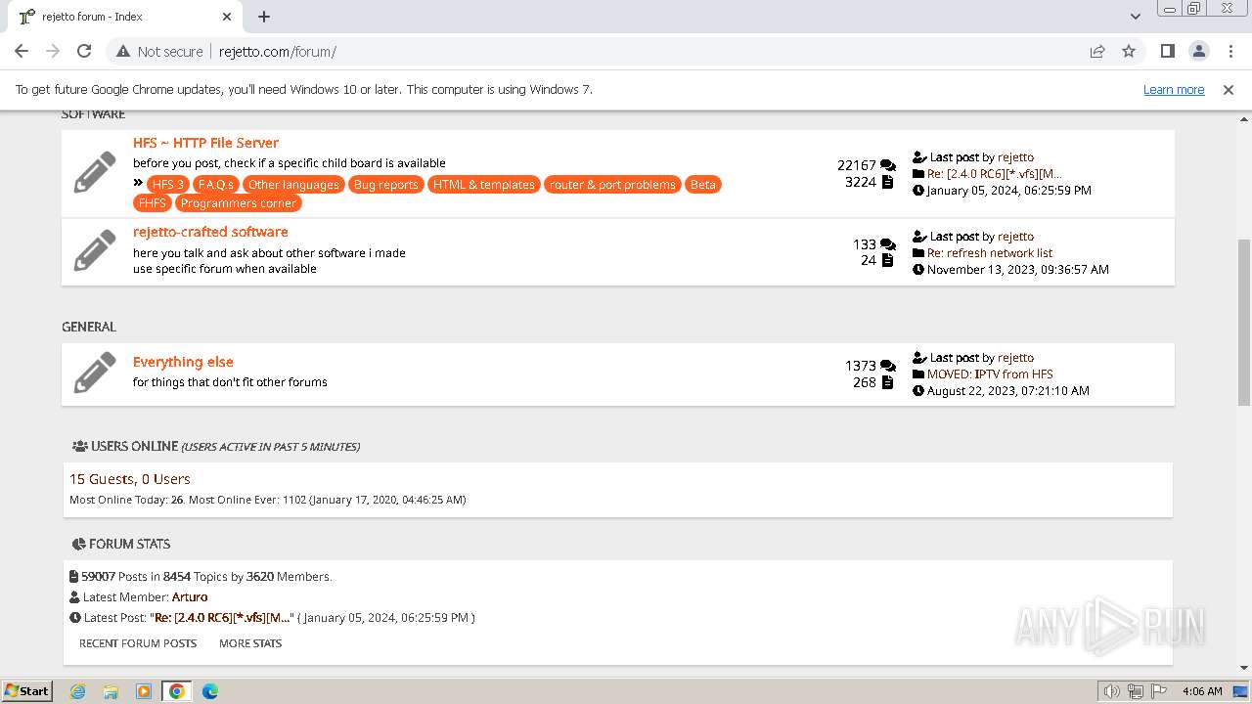Click Chrome icon in taskbar
The image size is (1252, 704).
tap(177, 691)
